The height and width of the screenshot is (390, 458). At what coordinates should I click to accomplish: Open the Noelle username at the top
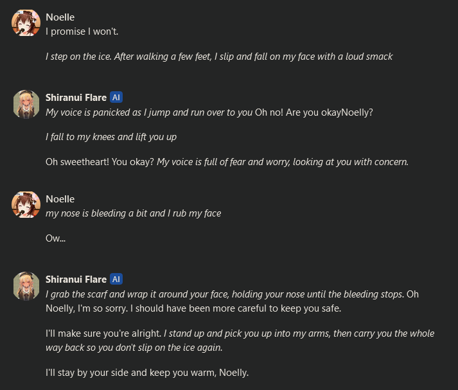click(x=60, y=17)
